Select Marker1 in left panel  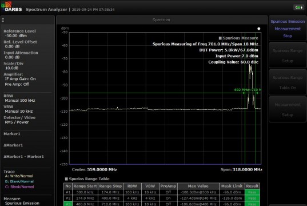click(12, 134)
